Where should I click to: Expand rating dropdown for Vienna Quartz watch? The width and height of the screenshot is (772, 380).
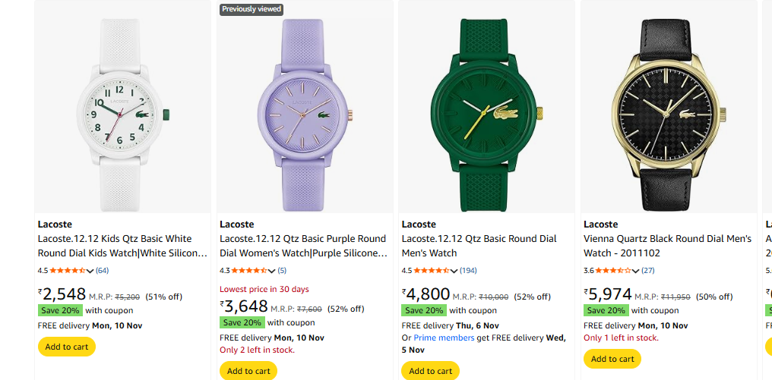(x=636, y=271)
